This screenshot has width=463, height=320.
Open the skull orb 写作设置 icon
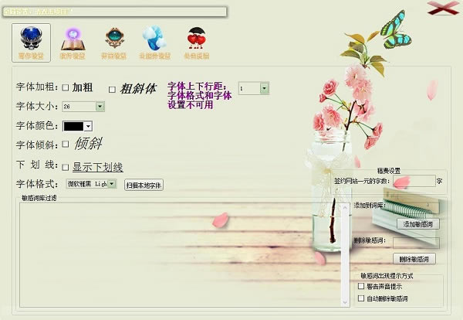click(32, 42)
